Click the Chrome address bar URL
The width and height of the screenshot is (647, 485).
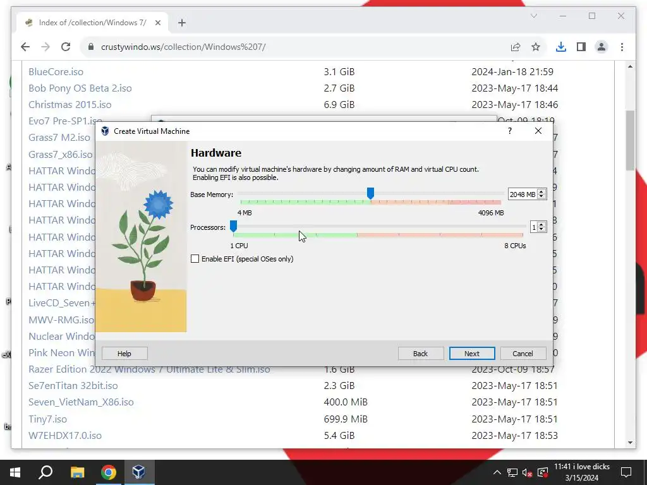[x=183, y=47]
